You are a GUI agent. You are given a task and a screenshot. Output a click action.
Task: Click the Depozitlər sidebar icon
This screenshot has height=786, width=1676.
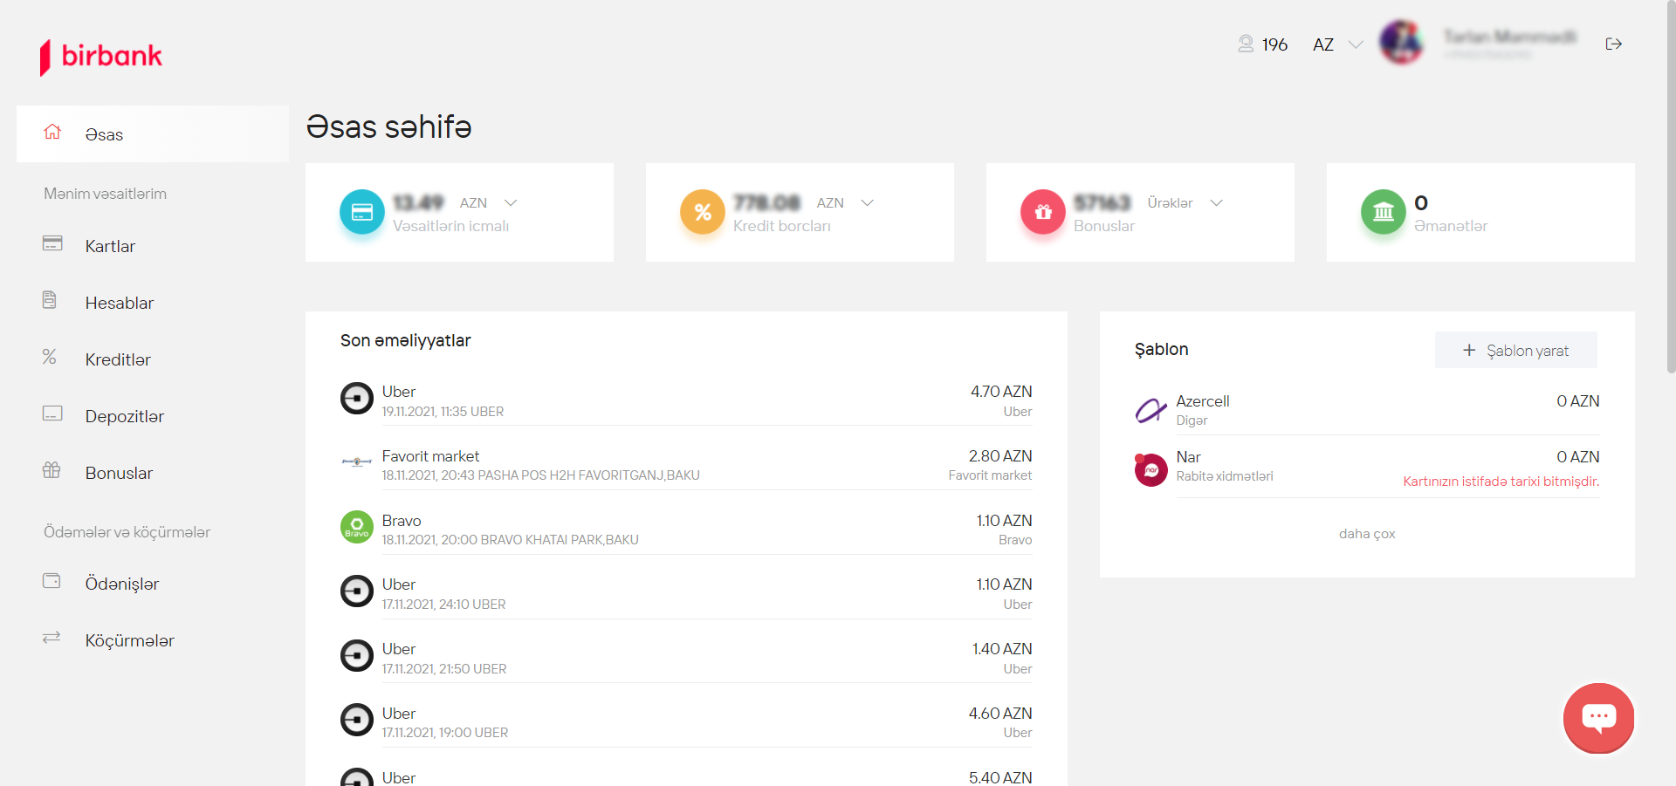52,414
